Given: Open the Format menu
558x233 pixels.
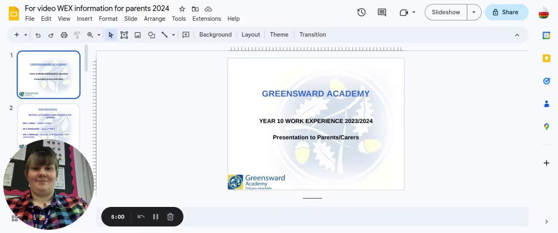Looking at the screenshot, I should pos(108,19).
